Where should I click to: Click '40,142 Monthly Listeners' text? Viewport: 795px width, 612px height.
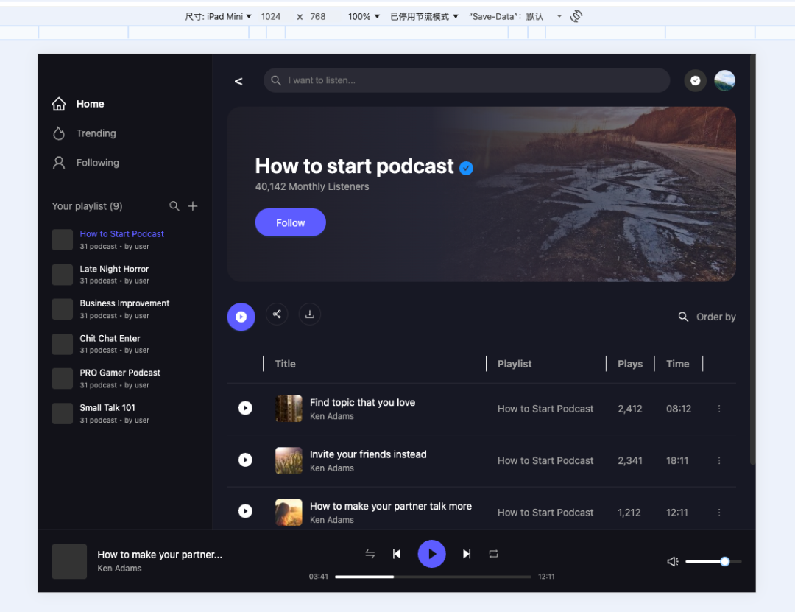(x=312, y=186)
